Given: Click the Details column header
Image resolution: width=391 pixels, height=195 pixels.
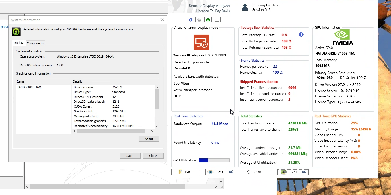Looking at the screenshot, I should point(116,81).
